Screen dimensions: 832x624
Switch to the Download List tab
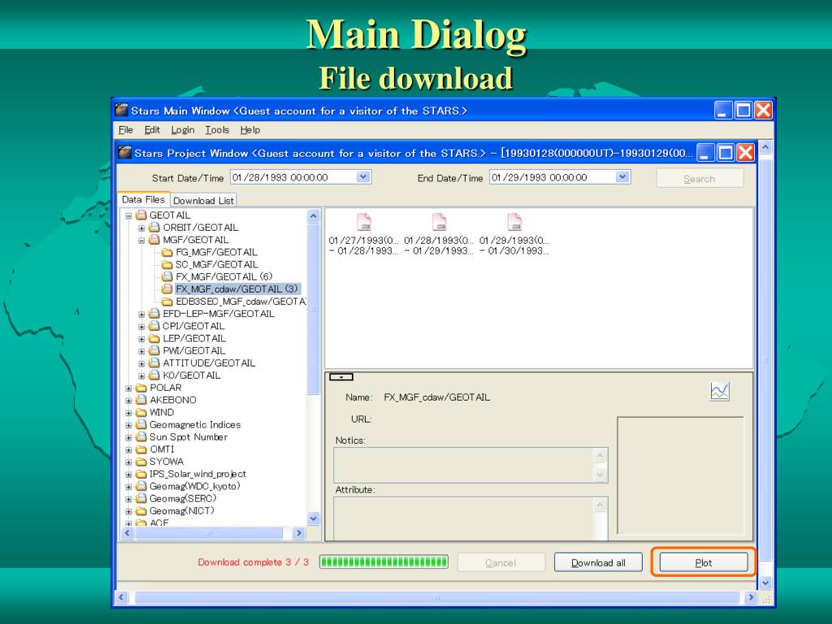[x=203, y=201]
